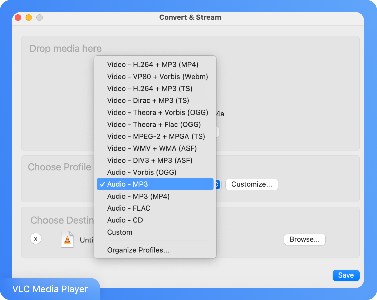Remove the queued file using the x icon
Screen dimensions: 377x300
36,239
